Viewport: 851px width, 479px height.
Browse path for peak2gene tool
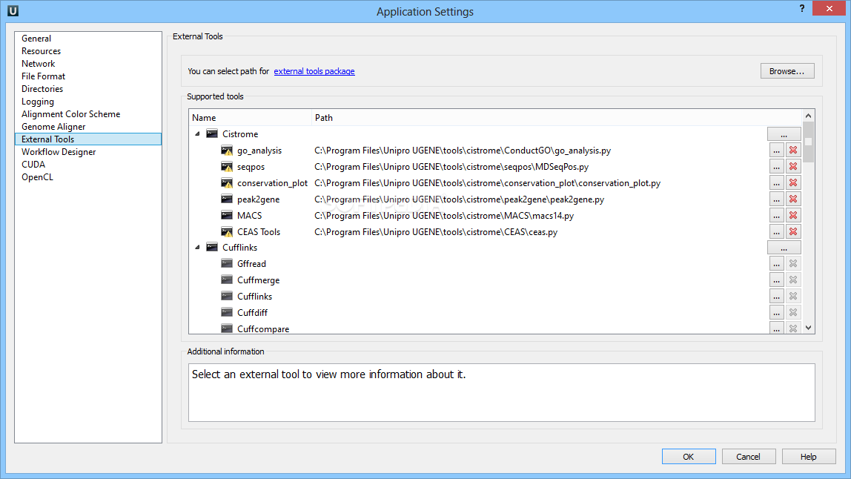tap(777, 199)
